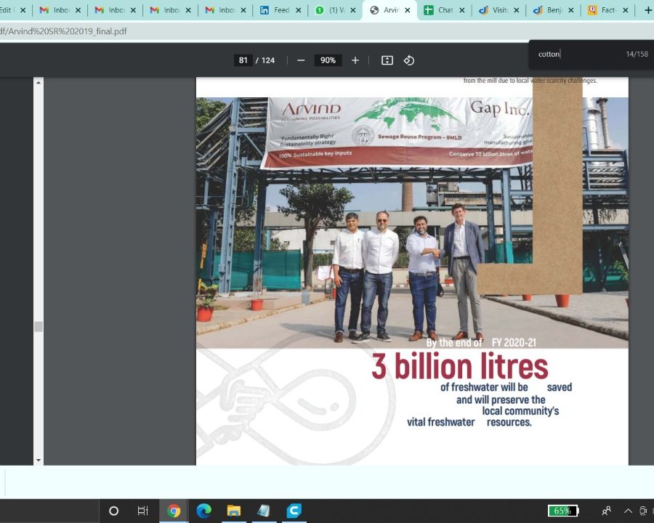Click the fit to page icon

(387, 60)
